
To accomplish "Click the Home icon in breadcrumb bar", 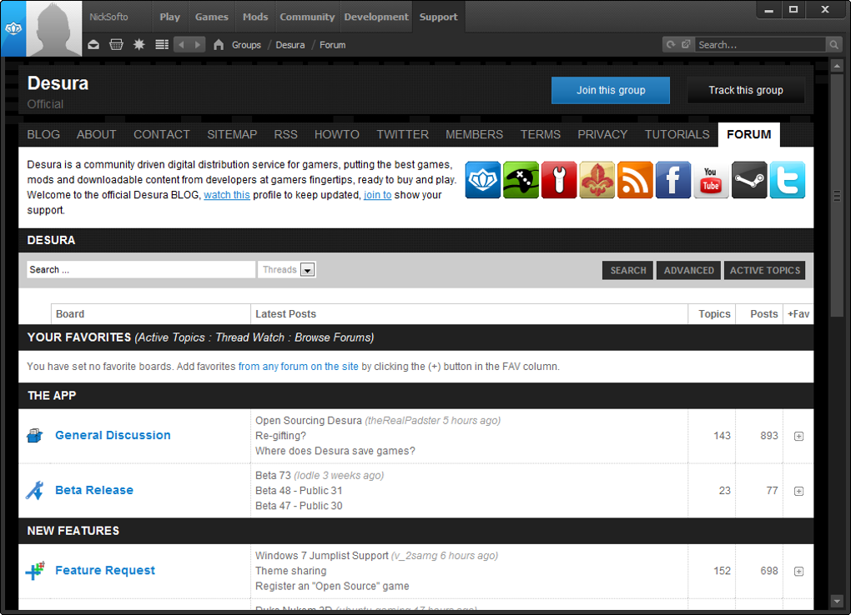I will point(219,44).
